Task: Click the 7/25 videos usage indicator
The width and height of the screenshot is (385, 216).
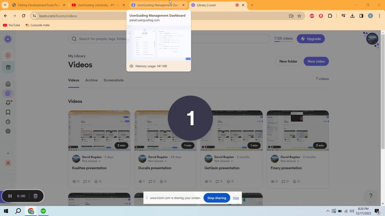Action: (283, 39)
